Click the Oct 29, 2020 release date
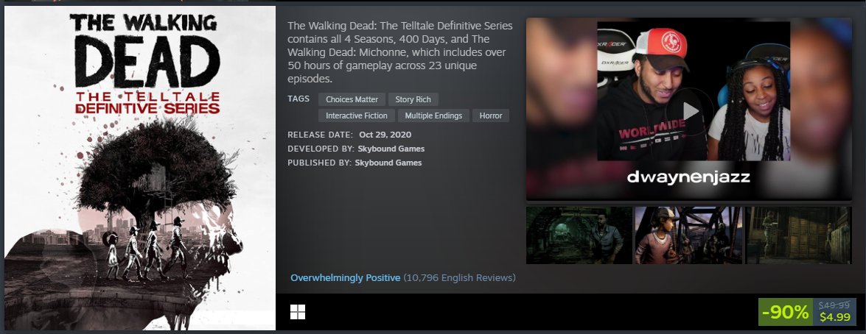The height and width of the screenshot is (334, 866). click(x=385, y=135)
